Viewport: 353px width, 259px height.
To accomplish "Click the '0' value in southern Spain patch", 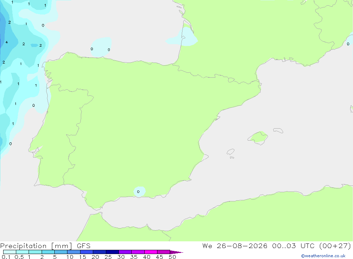I will [138, 192].
